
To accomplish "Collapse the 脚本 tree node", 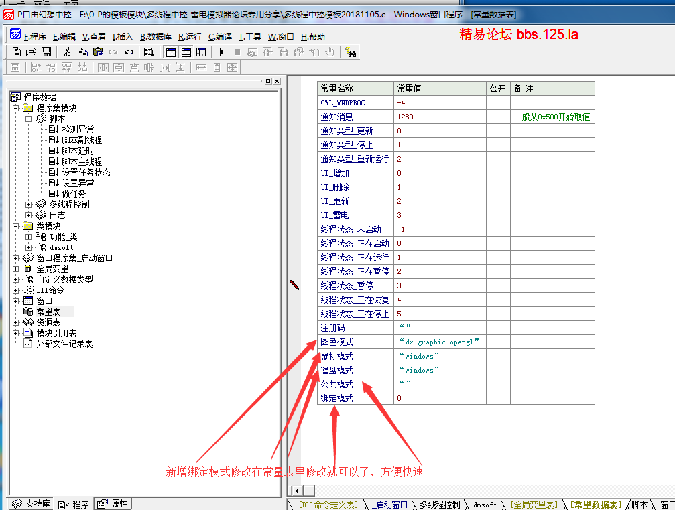I will click(x=28, y=119).
